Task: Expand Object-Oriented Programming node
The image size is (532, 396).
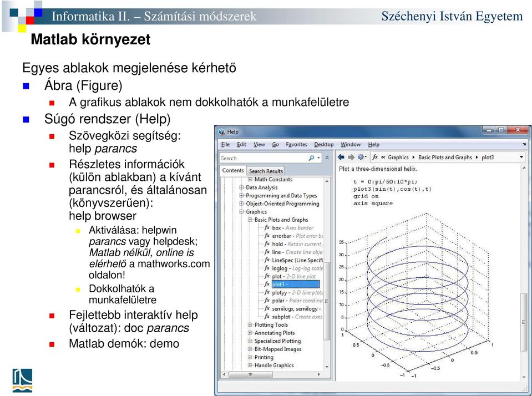Action: click(x=241, y=204)
